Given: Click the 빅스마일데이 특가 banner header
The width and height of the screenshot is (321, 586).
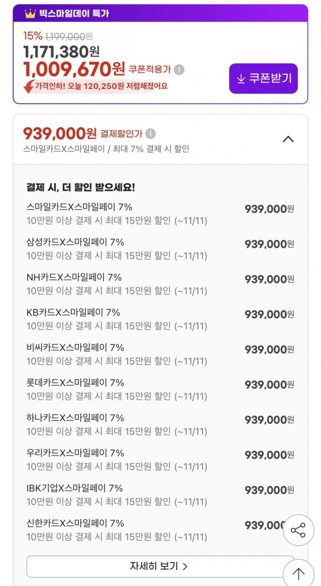Looking at the screenshot, I should tap(160, 13).
